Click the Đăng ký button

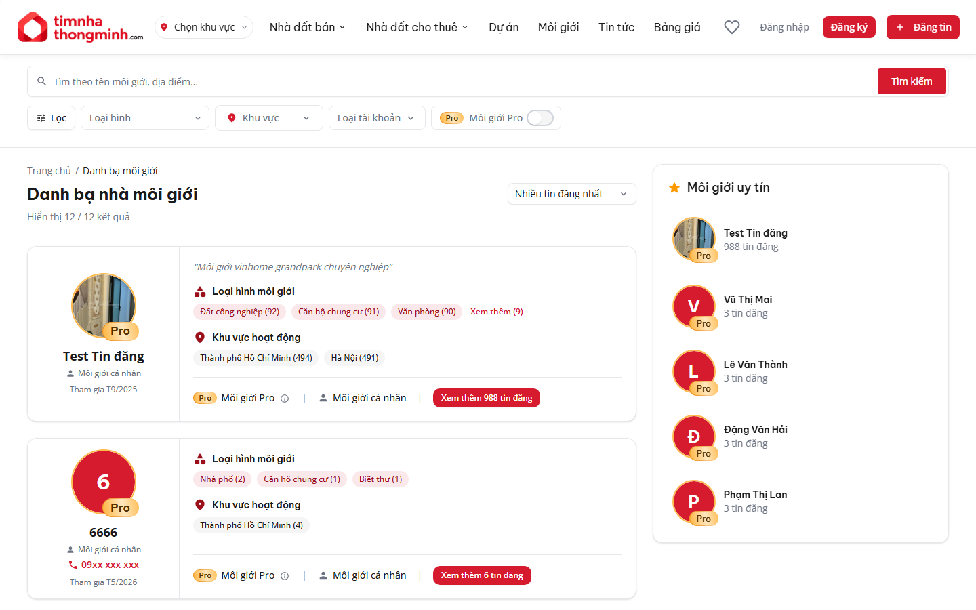pyautogui.click(x=849, y=27)
